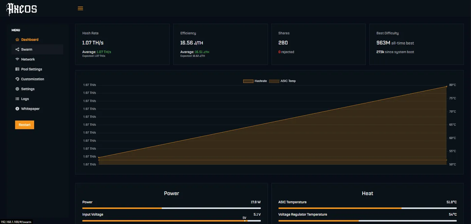The height and width of the screenshot is (224, 471).
Task: Click the Dashboard home icon
Action: 17,40
